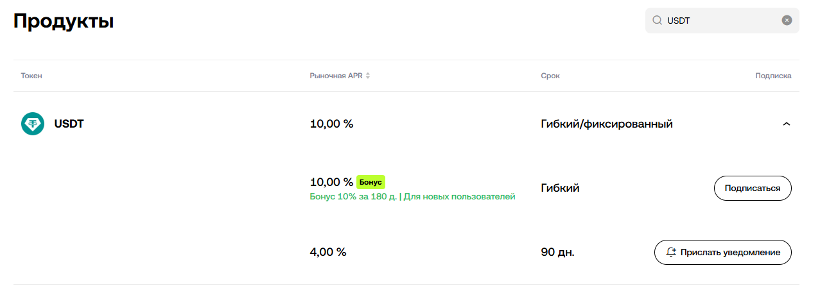Click the Подписаться button for flexible term

tap(752, 189)
